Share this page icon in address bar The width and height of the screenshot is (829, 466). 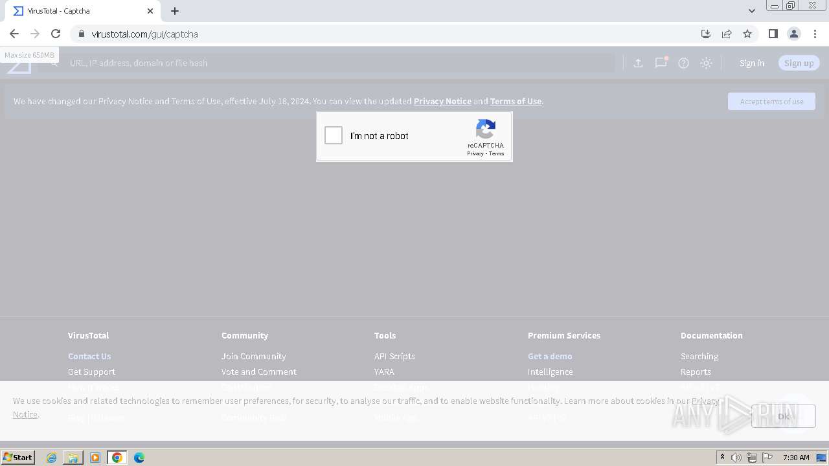[727, 34]
